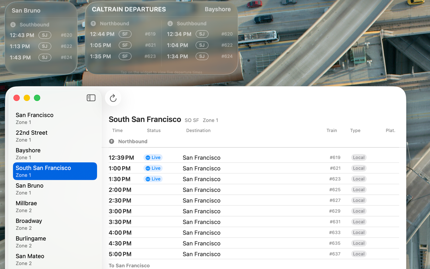Click the Live badge for the 1:30 PM train

coord(153,179)
